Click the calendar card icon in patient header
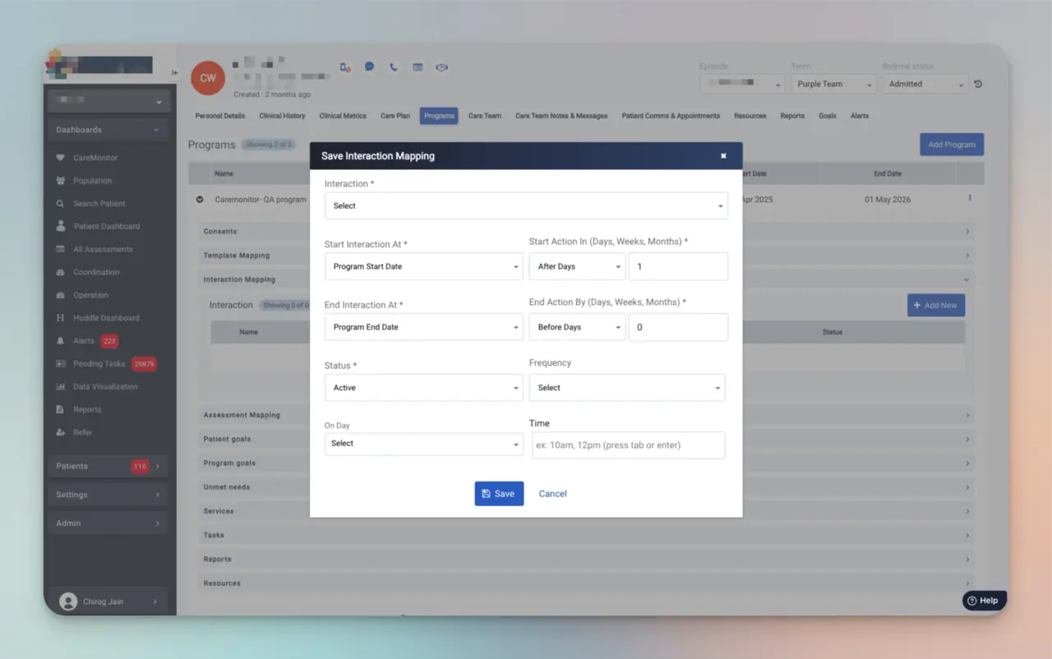1052x659 pixels. click(418, 67)
